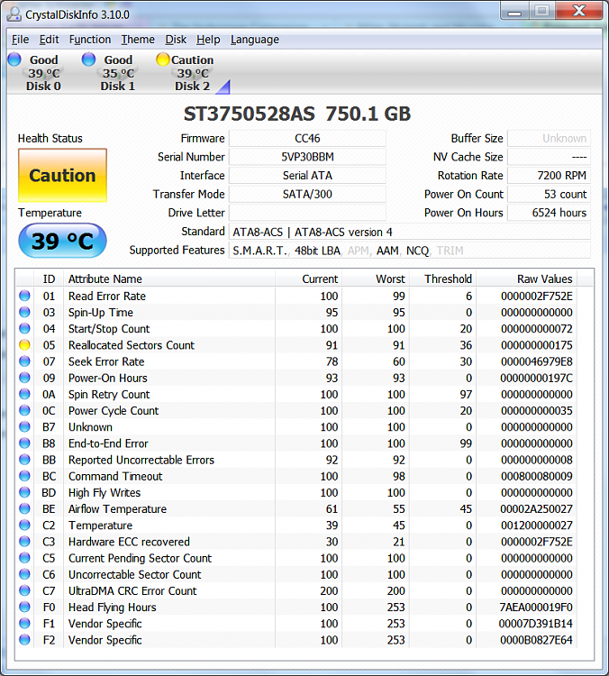
Task: Click blue status orb for Disk 1
Action: point(89,59)
